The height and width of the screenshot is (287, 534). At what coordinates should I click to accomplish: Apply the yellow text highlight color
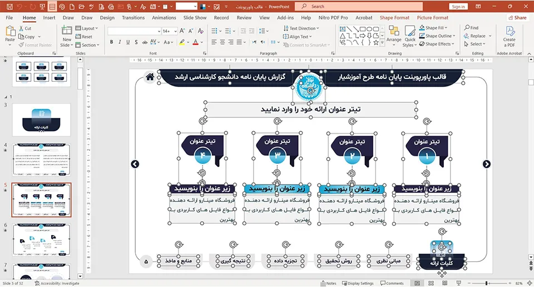(x=182, y=42)
